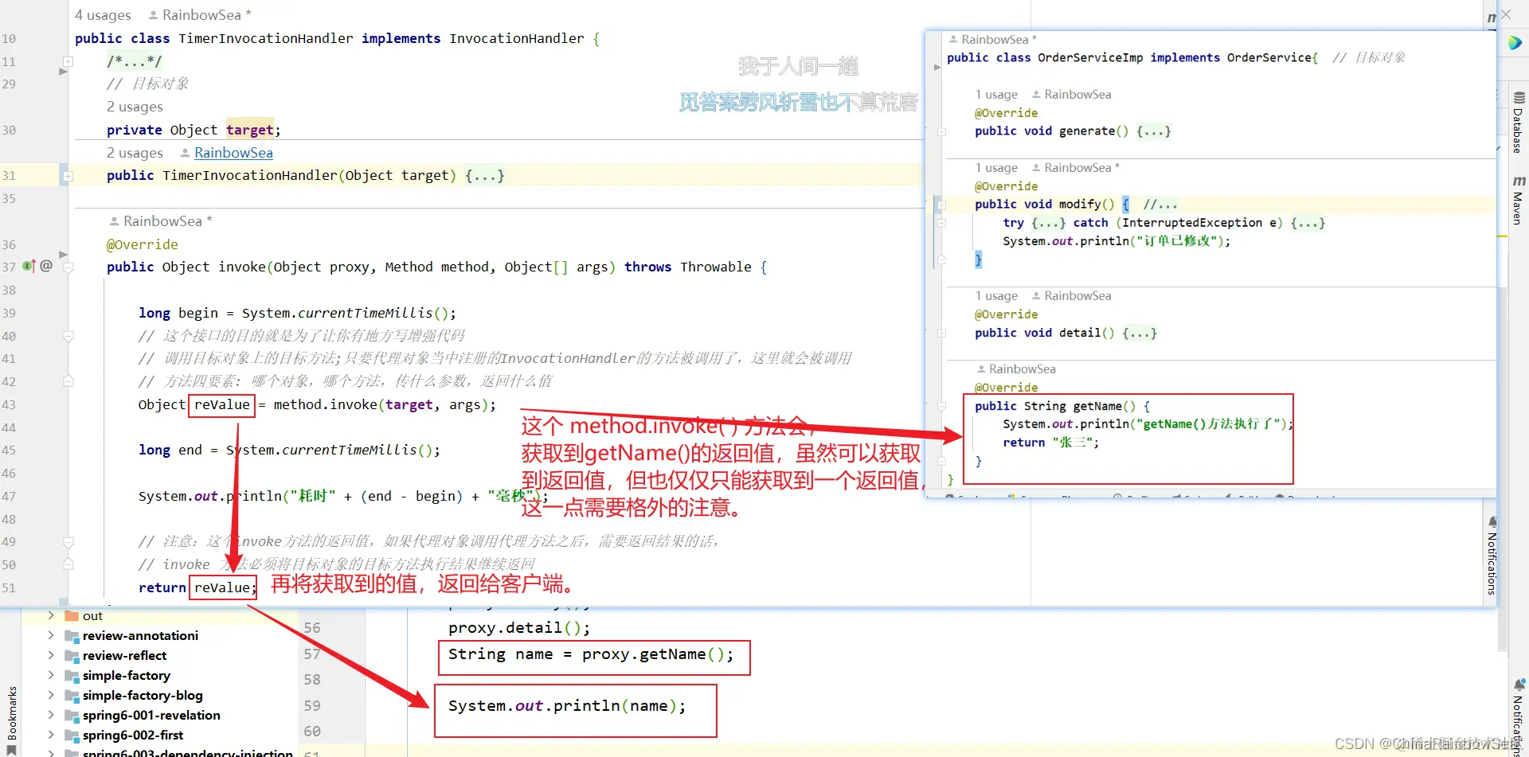Click vertical scrollbar on right editor edge

coord(1502,470)
